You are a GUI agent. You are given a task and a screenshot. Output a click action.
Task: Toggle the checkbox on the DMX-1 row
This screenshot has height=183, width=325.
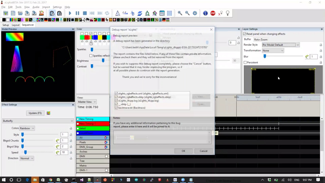click(106, 170)
